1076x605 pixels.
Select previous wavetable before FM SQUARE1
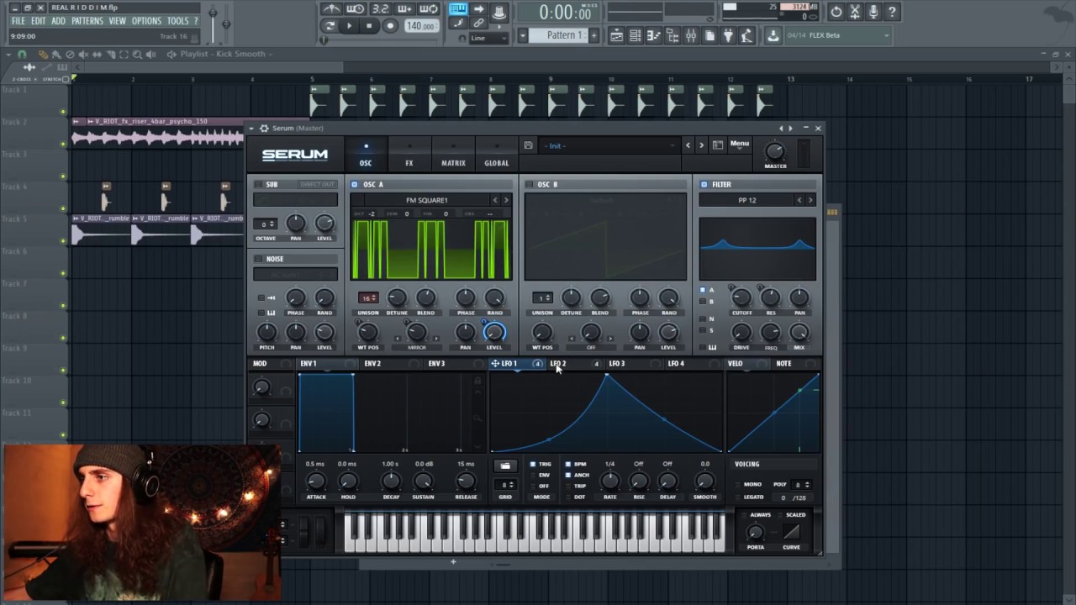click(x=495, y=200)
